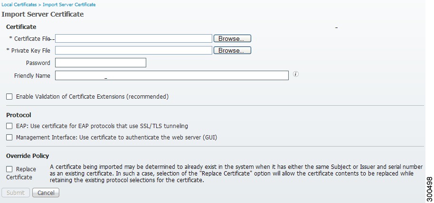Browse for the Certificate File
The image size is (434, 203).
(x=232, y=38)
